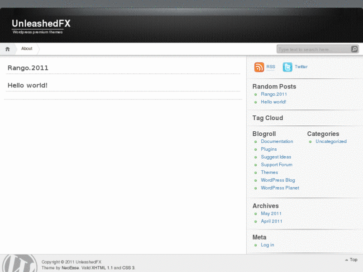Visit the Themes blogroll link
The height and width of the screenshot is (272, 363).
(269, 173)
